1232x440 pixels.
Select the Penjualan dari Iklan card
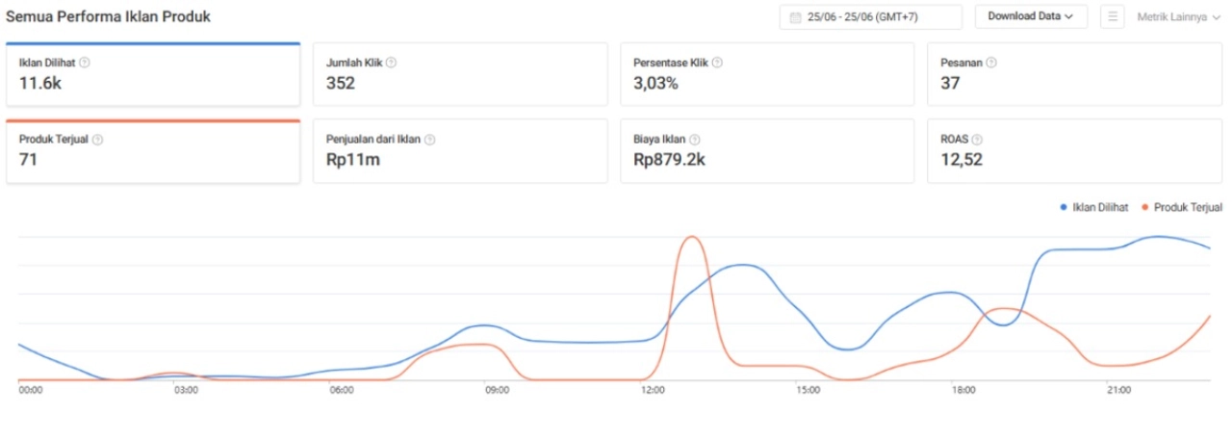point(460,151)
